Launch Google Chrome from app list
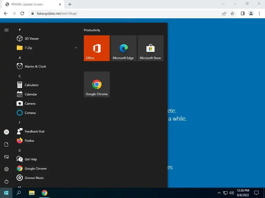This screenshot has width=265, height=198. point(47,169)
